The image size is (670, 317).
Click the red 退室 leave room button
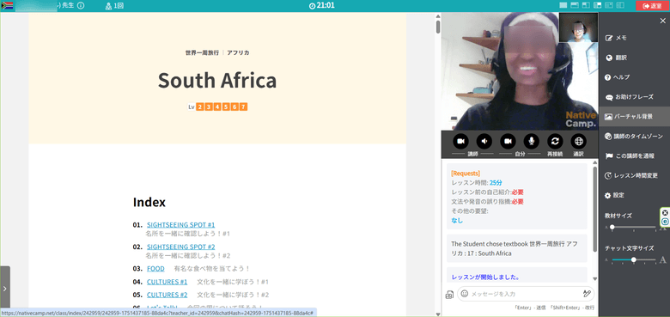click(x=653, y=6)
